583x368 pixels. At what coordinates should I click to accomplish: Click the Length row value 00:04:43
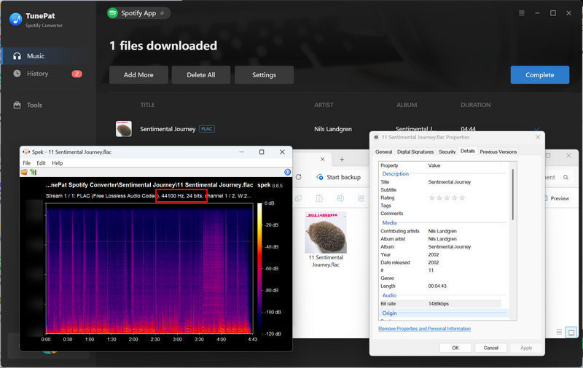pyautogui.click(x=437, y=286)
